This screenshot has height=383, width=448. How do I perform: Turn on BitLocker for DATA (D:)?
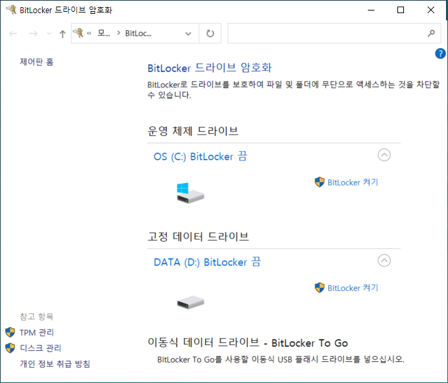click(x=352, y=288)
